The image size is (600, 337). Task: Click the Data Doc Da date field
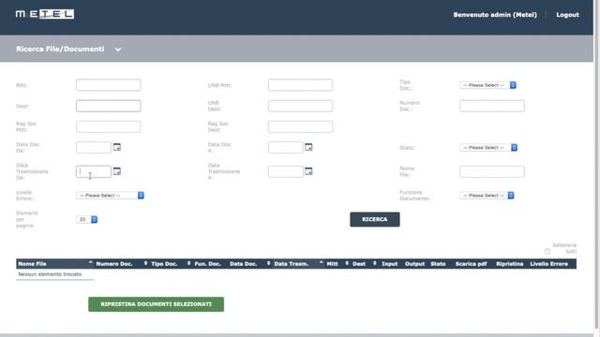tap(94, 147)
